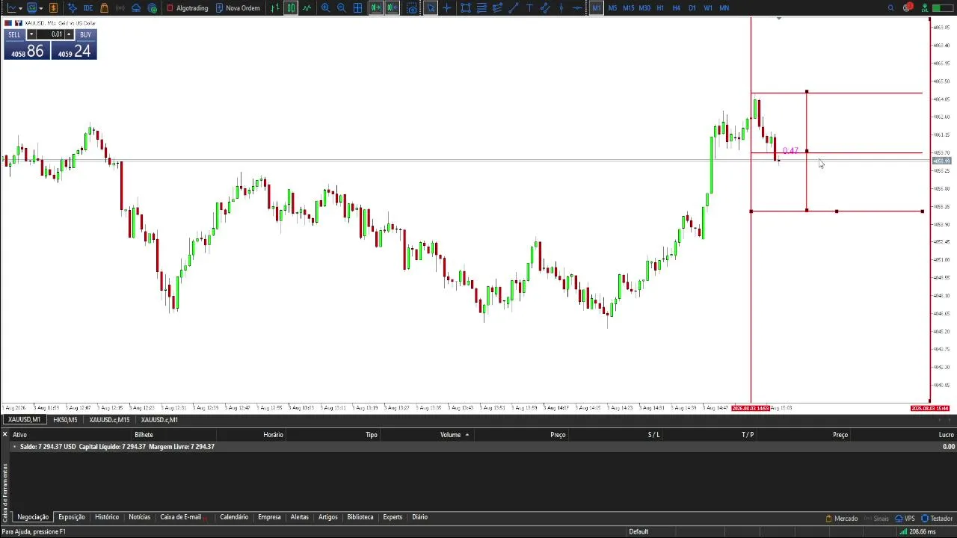Launch the MetaEditor IDE
Screen dimensions: 957x538
tap(88, 7)
